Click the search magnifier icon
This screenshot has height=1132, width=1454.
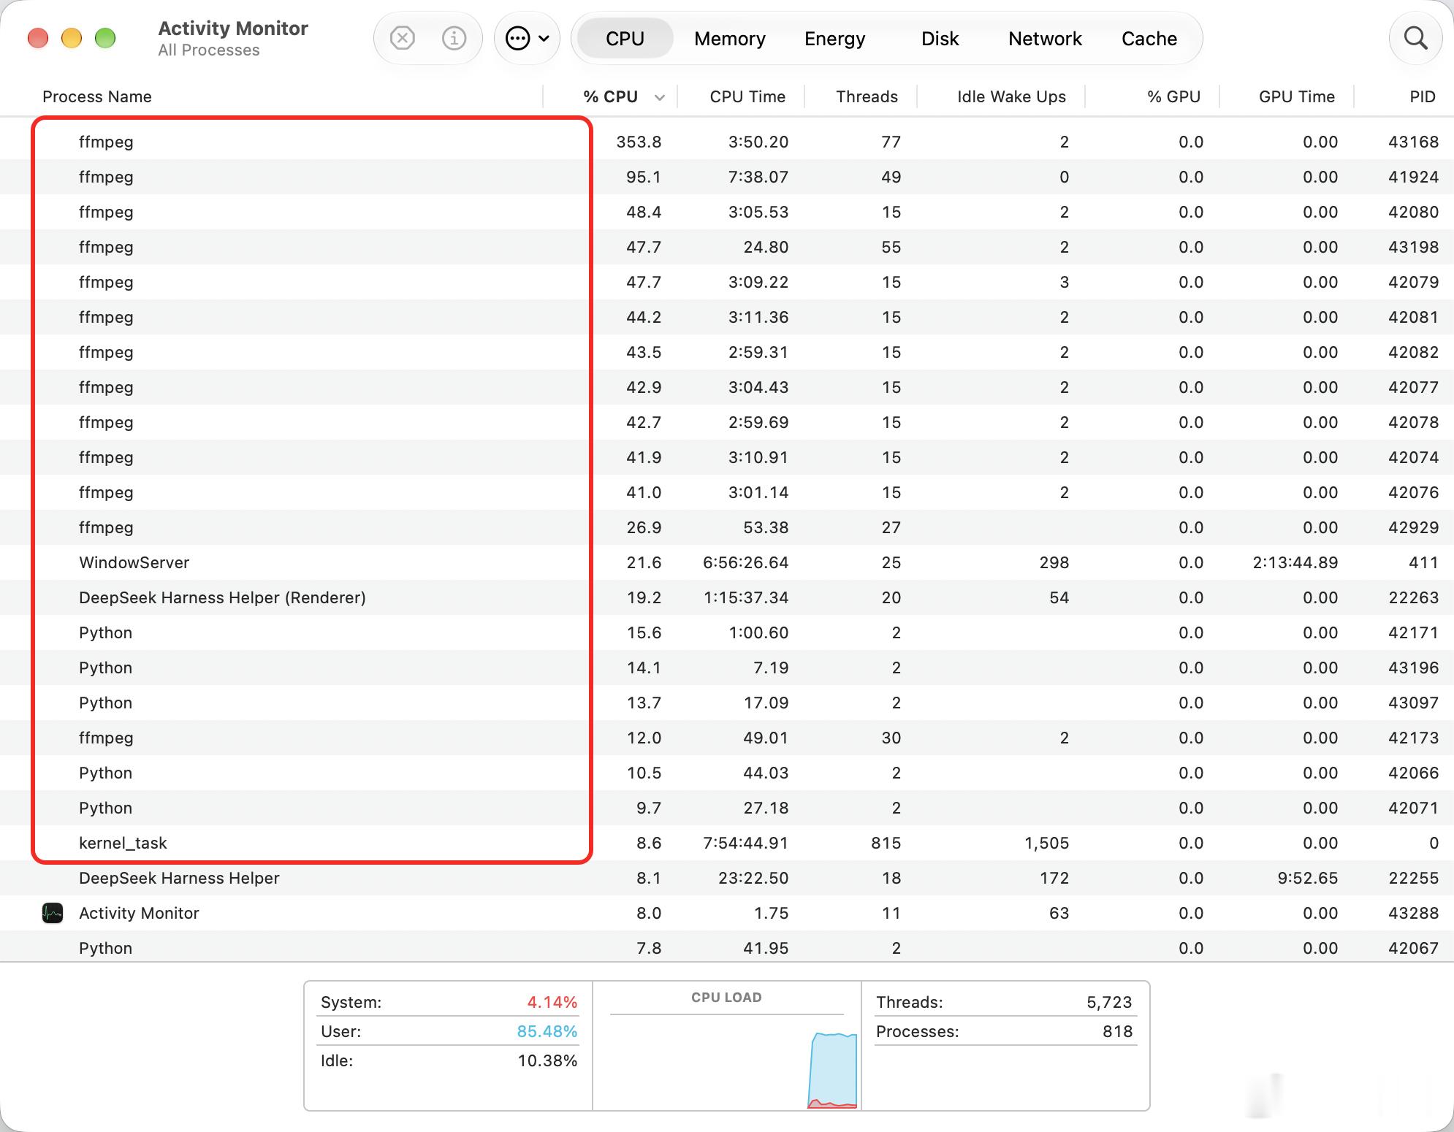(x=1415, y=38)
